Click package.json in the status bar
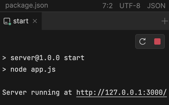 (x=27, y=6)
